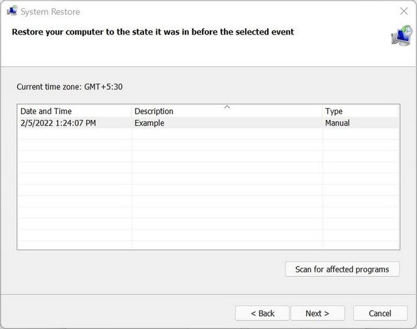Viewport: 417px width, 329px height.
Task: Go to previous step with Back button
Action: click(263, 313)
